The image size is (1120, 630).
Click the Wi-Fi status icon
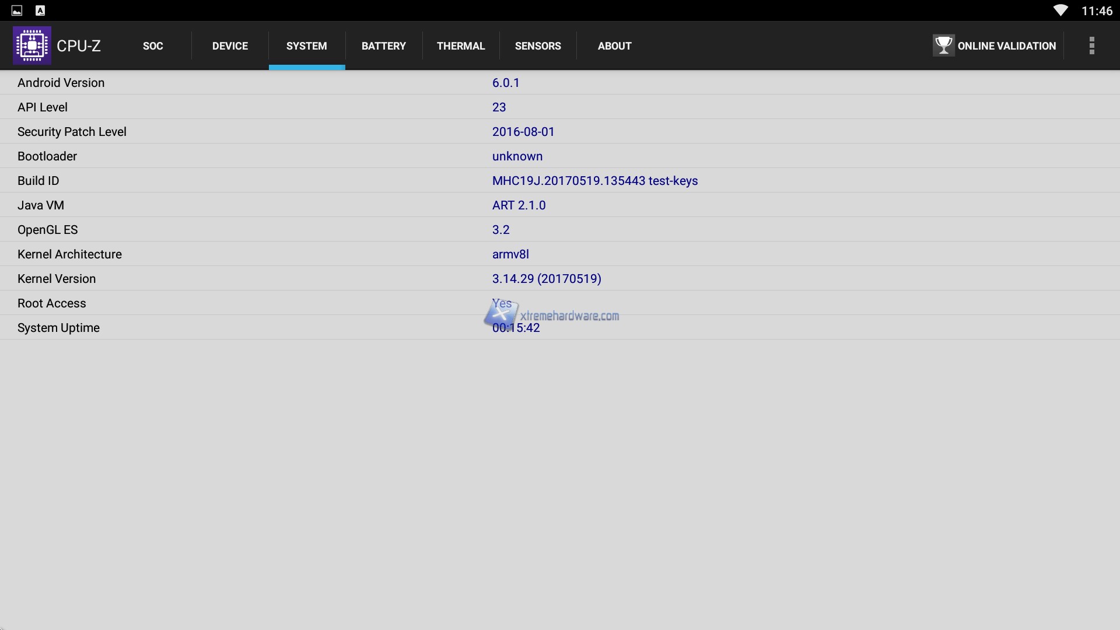click(1060, 10)
